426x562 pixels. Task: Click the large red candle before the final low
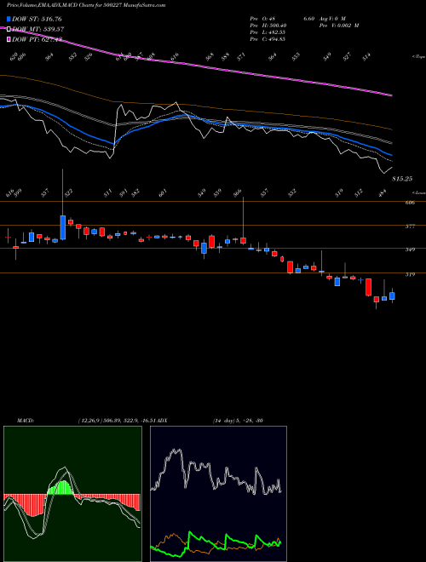pyautogui.click(x=368, y=287)
